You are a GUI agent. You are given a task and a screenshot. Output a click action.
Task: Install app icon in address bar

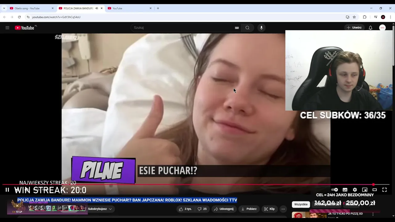point(347,17)
